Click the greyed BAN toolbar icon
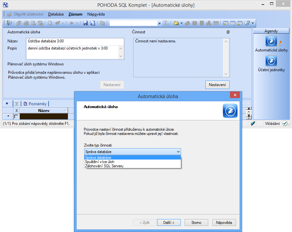Image resolution: width=292 pixels, height=232 pixels. point(216,23)
